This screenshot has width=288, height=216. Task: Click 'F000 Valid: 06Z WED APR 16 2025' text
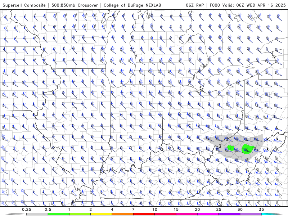tap(248, 5)
